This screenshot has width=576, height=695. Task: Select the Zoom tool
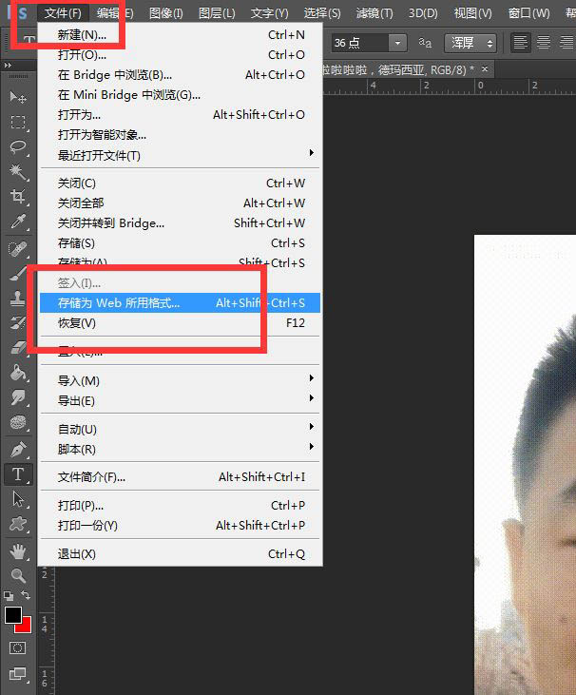(18, 576)
